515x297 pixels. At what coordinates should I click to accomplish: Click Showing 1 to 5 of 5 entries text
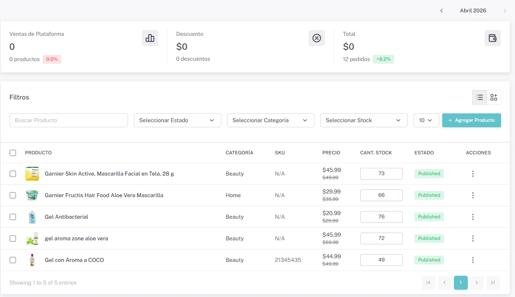point(43,283)
